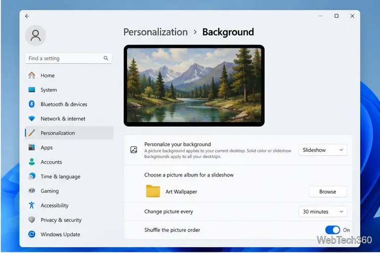Minimize the Settings window
This screenshot has height=253, width=380.
tap(321, 16)
